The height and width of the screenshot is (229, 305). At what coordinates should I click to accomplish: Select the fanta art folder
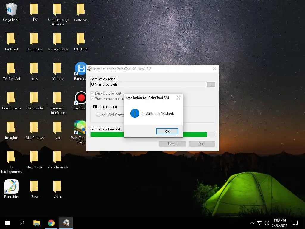(x=12, y=42)
